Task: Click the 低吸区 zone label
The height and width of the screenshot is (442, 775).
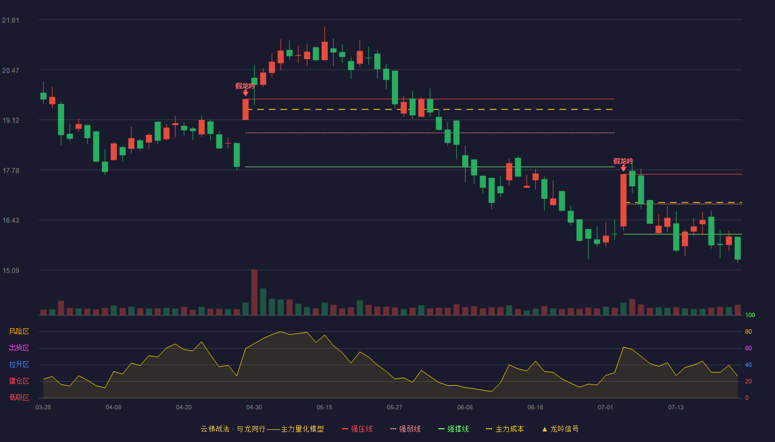Action: click(x=19, y=398)
